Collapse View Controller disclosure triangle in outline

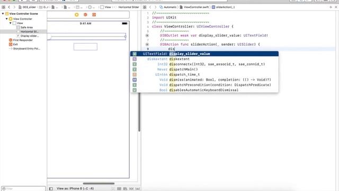pyautogui.click(x=7, y=19)
